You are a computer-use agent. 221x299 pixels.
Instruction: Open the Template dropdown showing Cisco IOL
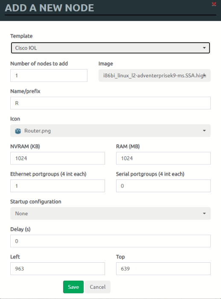[110, 48]
